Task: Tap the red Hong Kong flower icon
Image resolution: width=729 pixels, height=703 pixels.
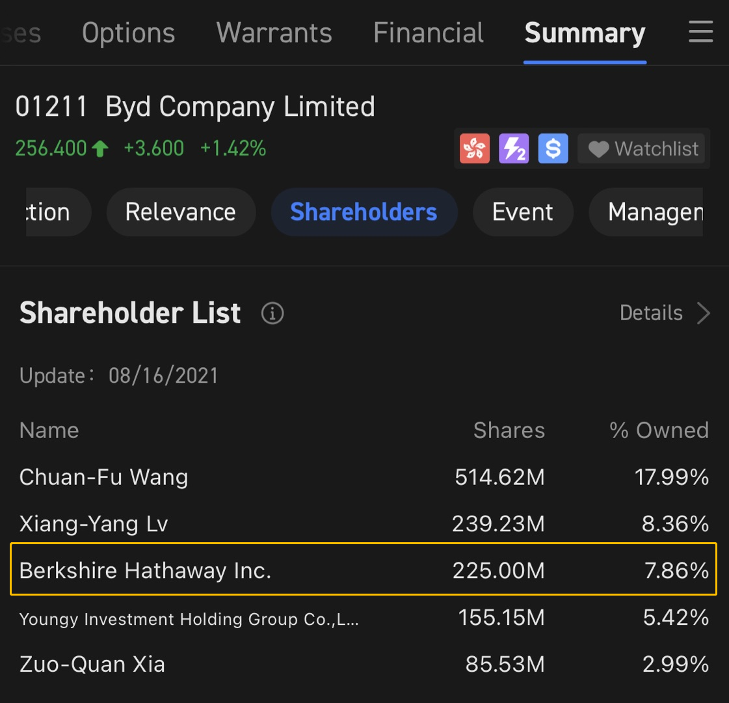Action: tap(474, 148)
